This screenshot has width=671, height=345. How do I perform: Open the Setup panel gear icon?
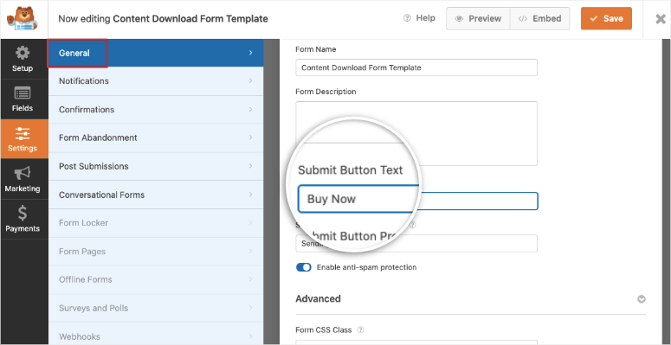coord(23,53)
